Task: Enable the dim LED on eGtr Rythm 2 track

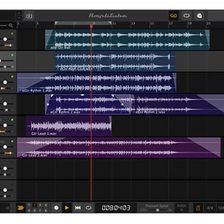Action: tap(12, 98)
